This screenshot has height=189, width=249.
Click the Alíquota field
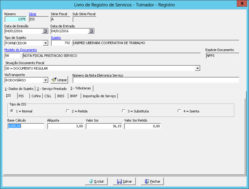click(66, 126)
